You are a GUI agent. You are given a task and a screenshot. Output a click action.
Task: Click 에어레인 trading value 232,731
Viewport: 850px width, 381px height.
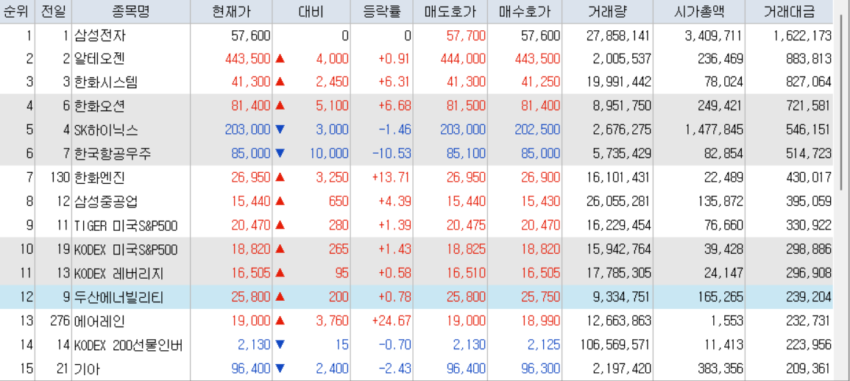(x=808, y=321)
